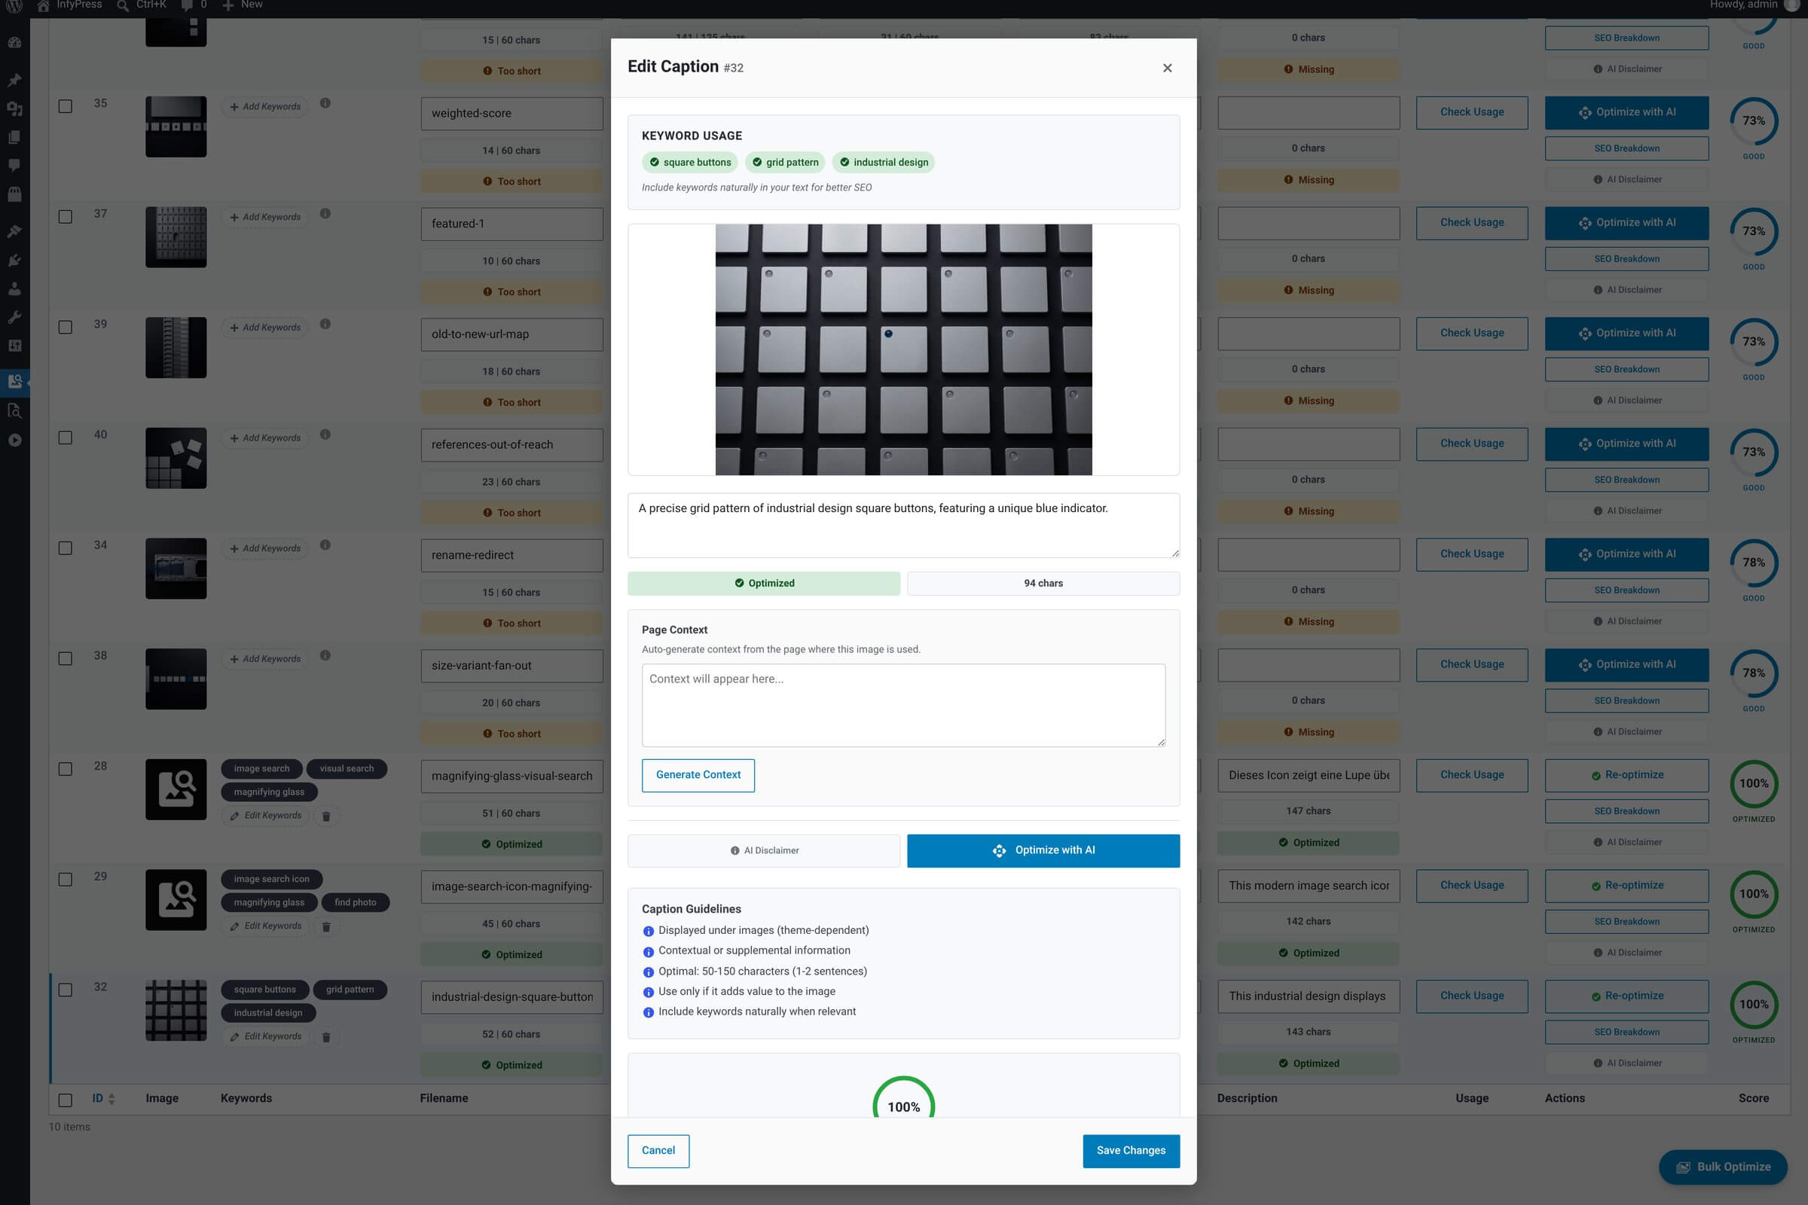Open Posts pin icon in sidebar
Screen dimensions: 1808x1205
pyautogui.click(x=14, y=80)
